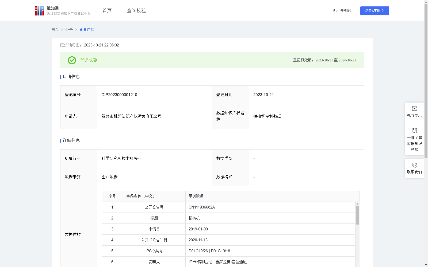
Task: Select the 登记有效期 validity period text
Action: [x=324, y=60]
